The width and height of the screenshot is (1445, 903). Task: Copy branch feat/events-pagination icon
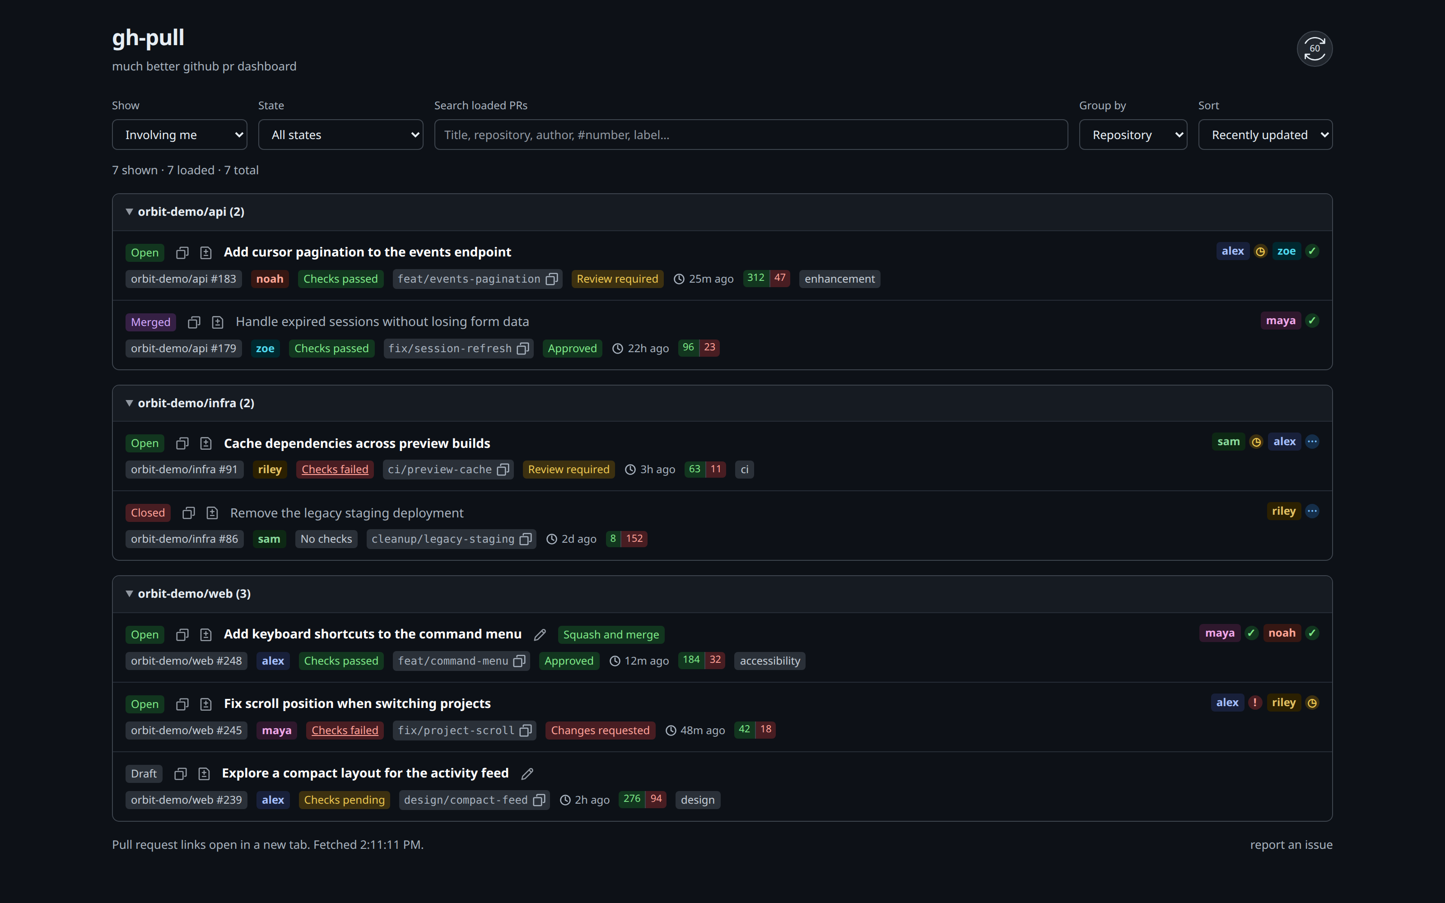coord(552,279)
